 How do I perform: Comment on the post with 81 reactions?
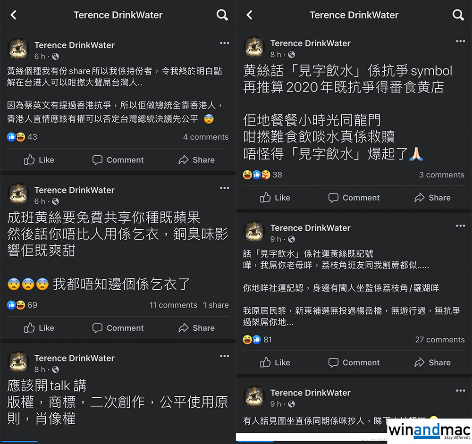click(x=354, y=362)
